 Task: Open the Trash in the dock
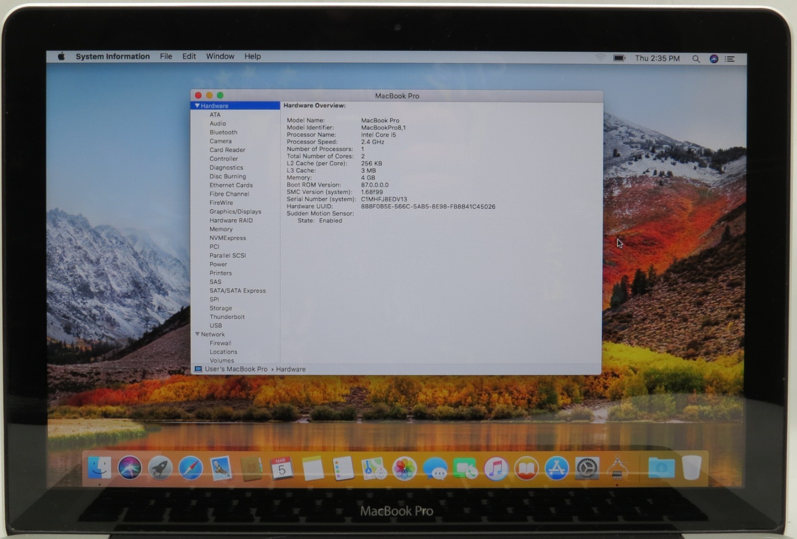coord(691,467)
